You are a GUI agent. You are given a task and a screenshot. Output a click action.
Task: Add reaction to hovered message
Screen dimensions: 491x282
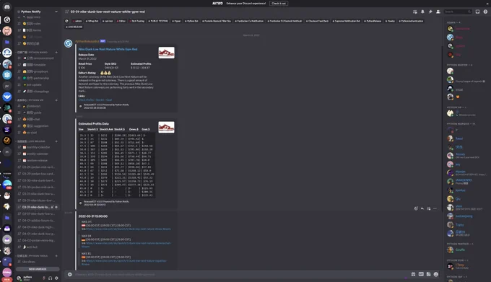point(416,208)
